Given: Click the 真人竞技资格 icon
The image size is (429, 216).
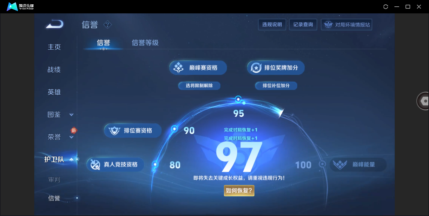Looking at the screenshot, I should tap(95, 165).
